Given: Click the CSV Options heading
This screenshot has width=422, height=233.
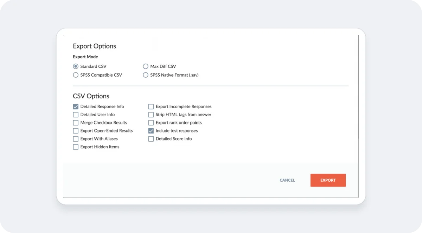Looking at the screenshot, I should tap(91, 96).
